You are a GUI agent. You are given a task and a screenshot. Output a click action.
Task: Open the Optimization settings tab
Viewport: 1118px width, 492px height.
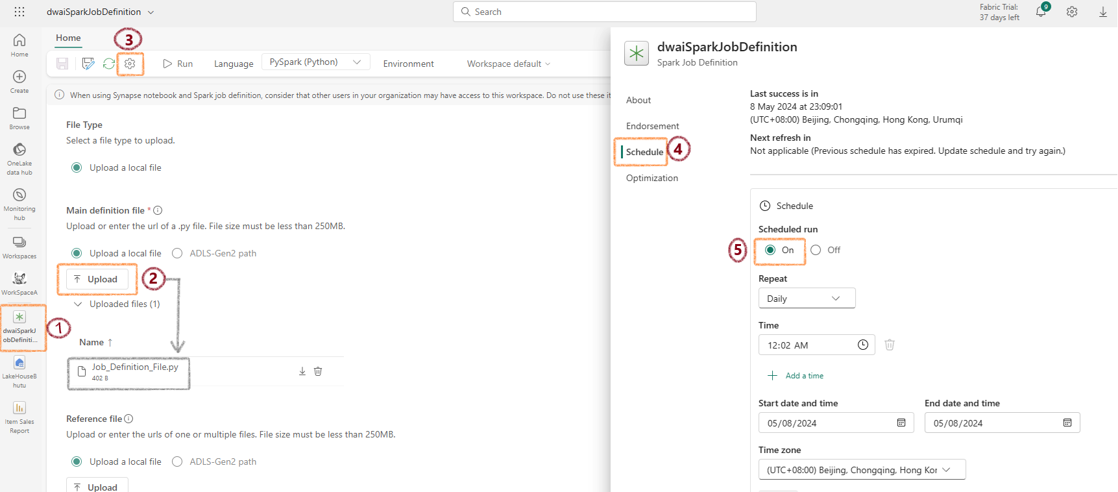[x=652, y=178]
